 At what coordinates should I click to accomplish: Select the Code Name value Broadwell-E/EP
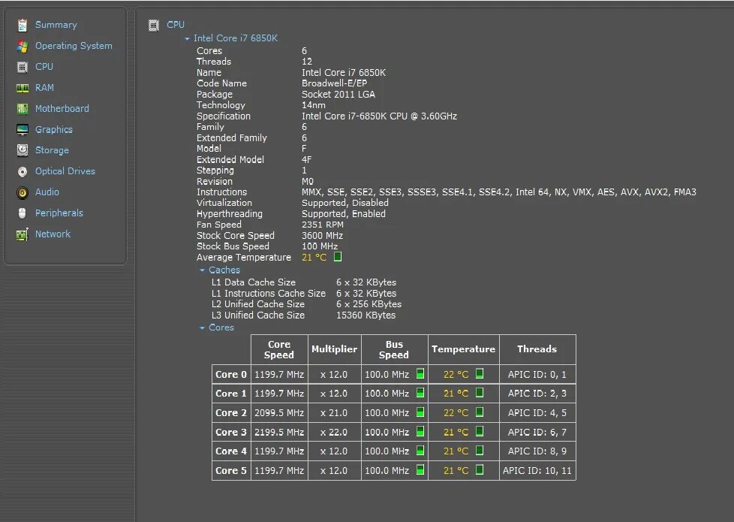[334, 83]
